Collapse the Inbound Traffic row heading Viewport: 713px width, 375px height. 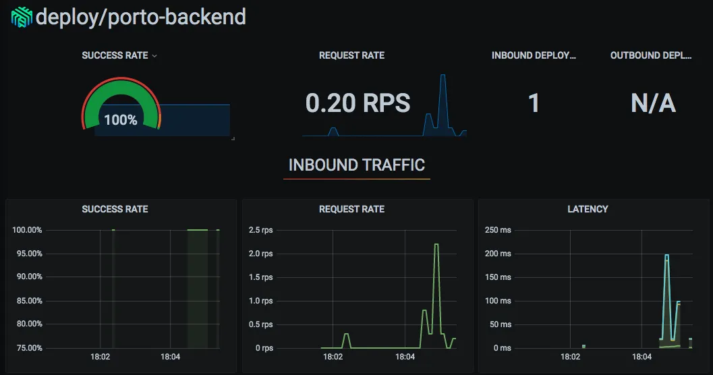tap(356, 165)
